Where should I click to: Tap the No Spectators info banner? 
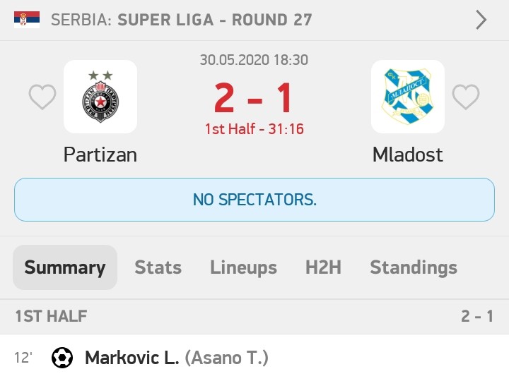255,200
